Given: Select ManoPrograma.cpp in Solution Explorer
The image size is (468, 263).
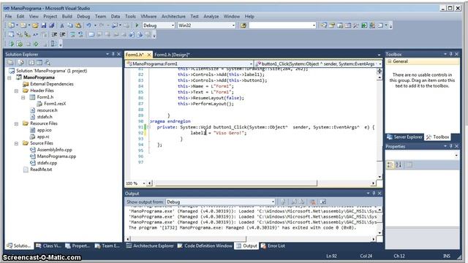Looking at the screenshot, I should (56, 156).
